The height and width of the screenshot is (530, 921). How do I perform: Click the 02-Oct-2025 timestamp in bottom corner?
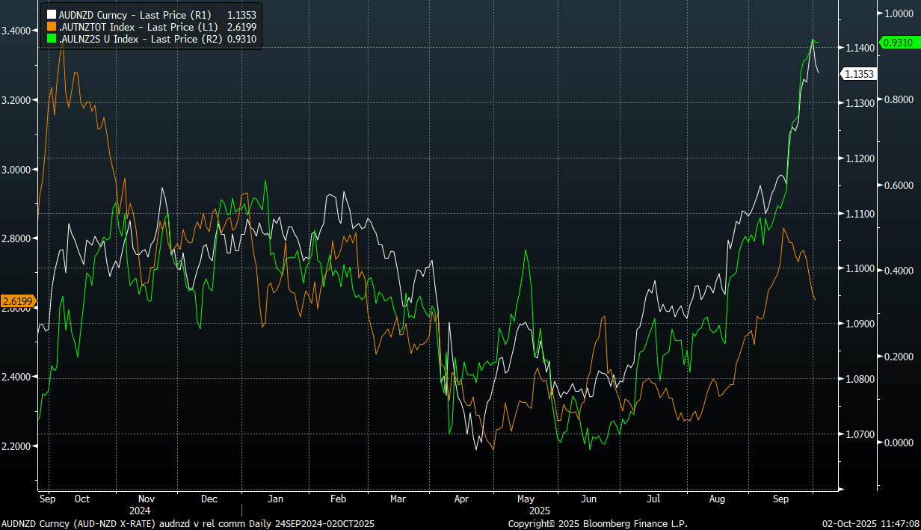pos(869,523)
